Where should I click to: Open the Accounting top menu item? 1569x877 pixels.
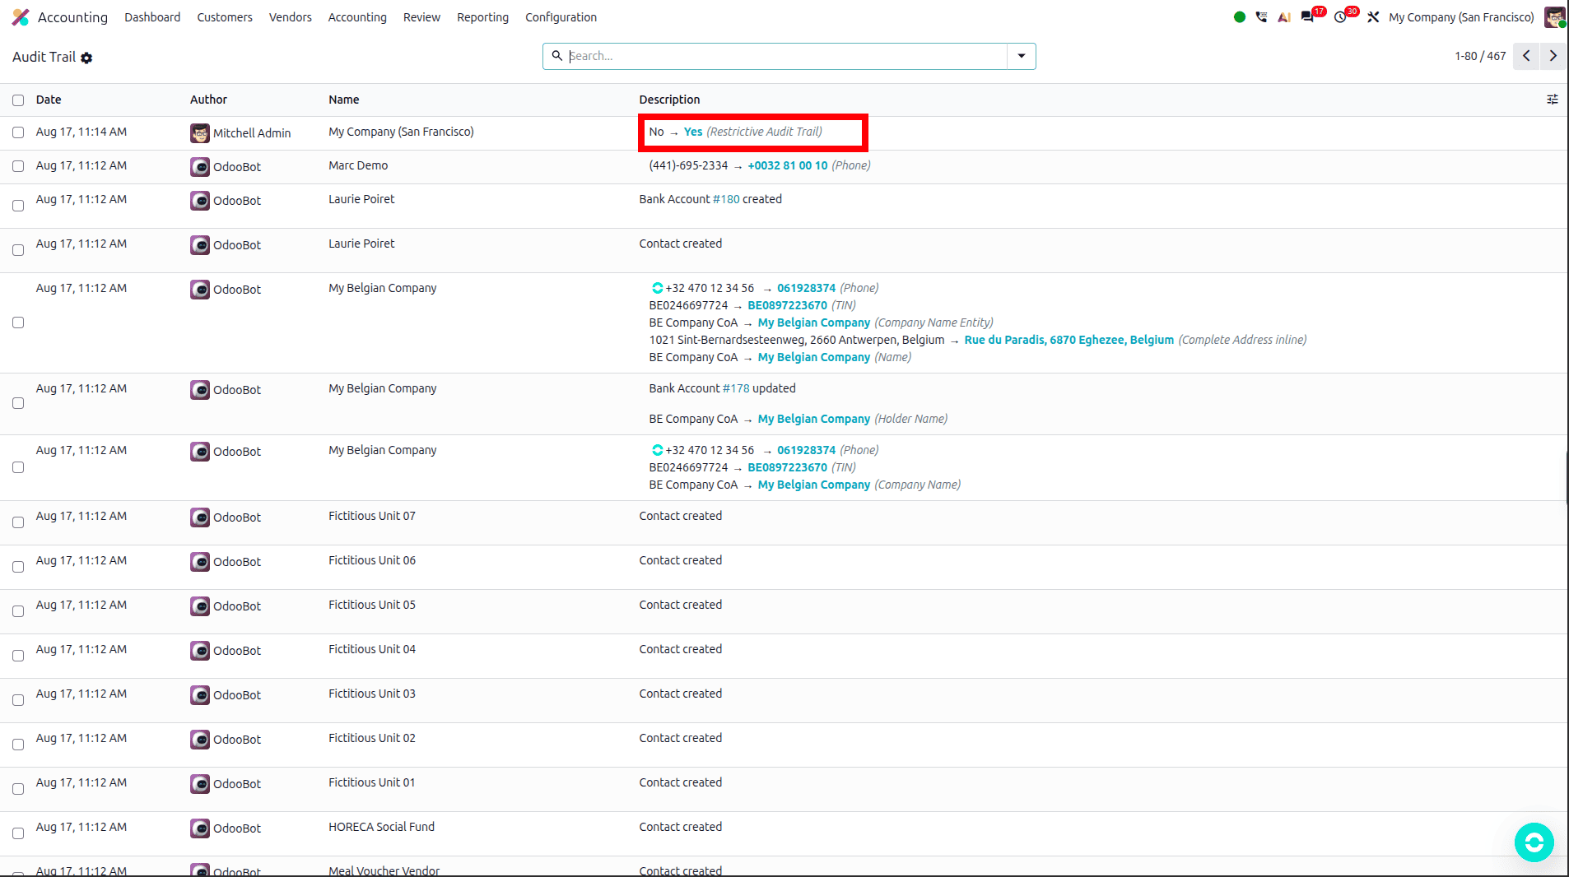357,17
